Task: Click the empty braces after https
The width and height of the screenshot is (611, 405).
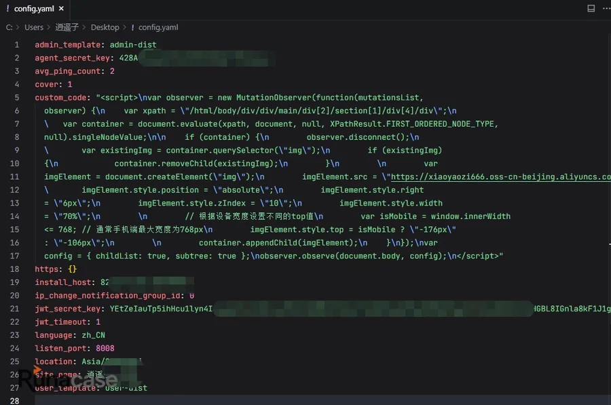Action: click(72, 269)
